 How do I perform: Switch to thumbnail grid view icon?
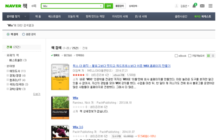coord(213,56)
